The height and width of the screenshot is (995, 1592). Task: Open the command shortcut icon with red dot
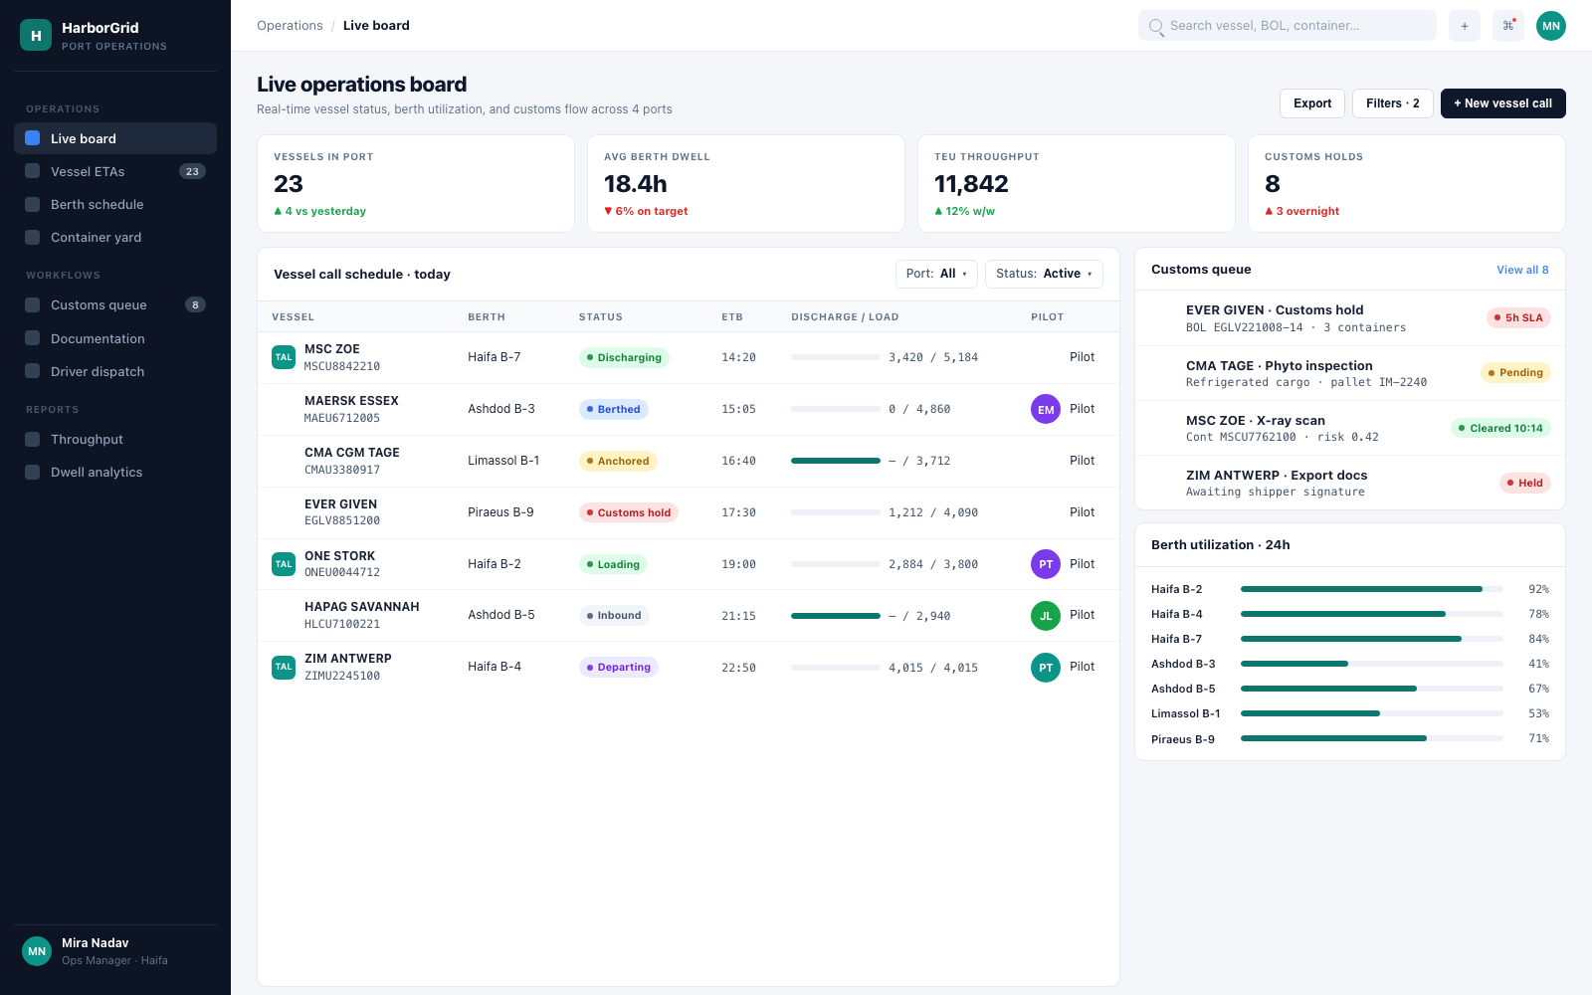[1508, 26]
